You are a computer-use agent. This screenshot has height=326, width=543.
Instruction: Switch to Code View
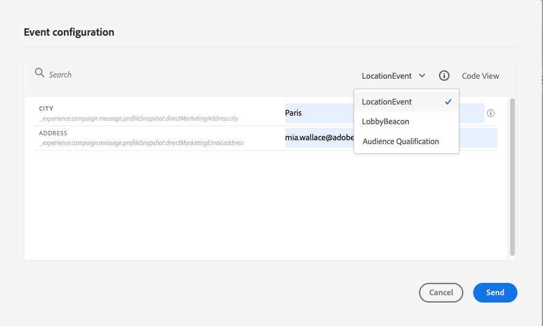(x=480, y=76)
